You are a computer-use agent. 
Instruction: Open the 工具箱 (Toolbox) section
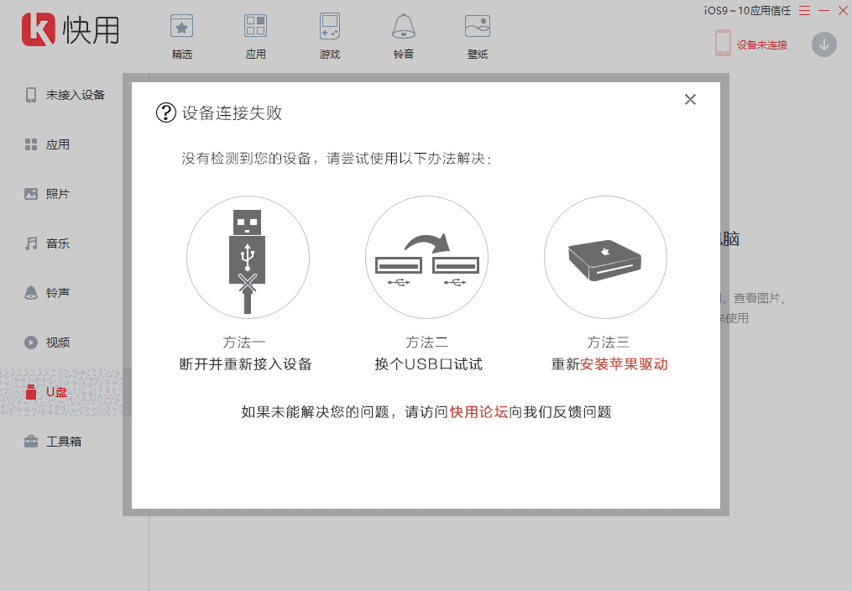[x=63, y=441]
